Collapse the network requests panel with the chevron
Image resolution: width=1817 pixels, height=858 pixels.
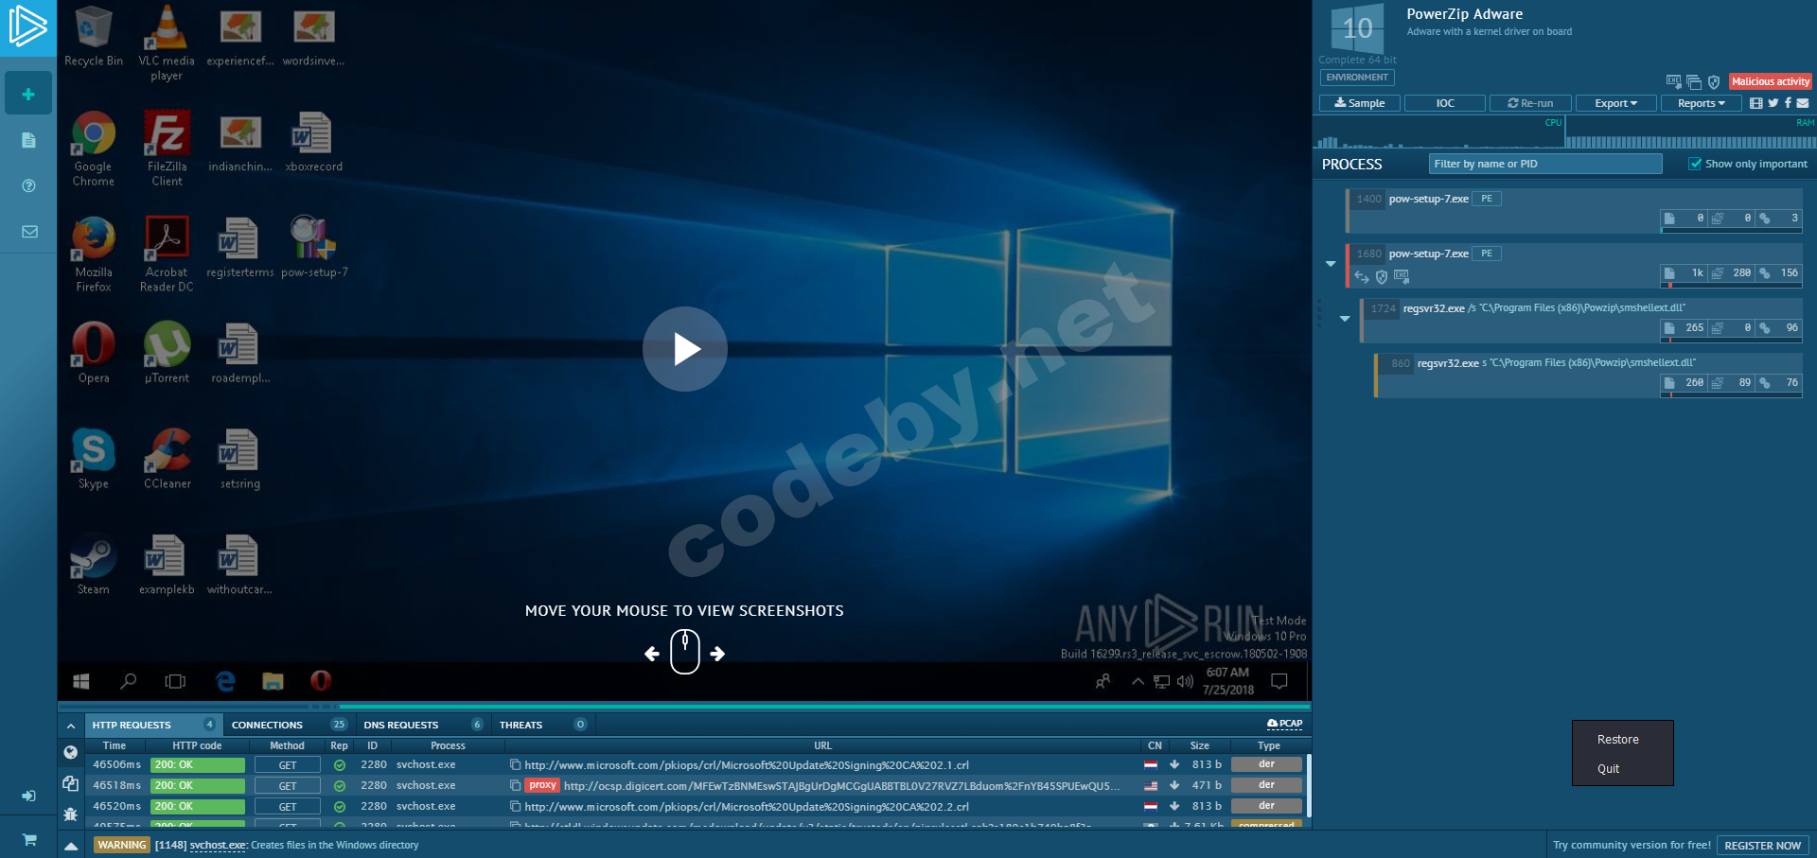pyautogui.click(x=71, y=726)
